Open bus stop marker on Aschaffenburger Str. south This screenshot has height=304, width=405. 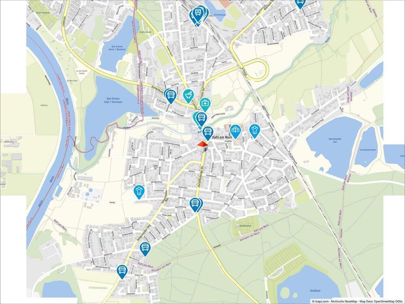click(196, 204)
